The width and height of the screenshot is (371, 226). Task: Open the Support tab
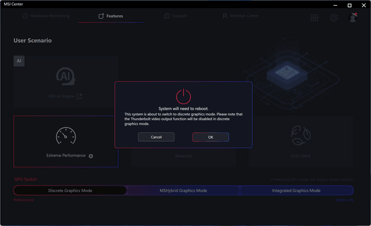[x=176, y=16]
